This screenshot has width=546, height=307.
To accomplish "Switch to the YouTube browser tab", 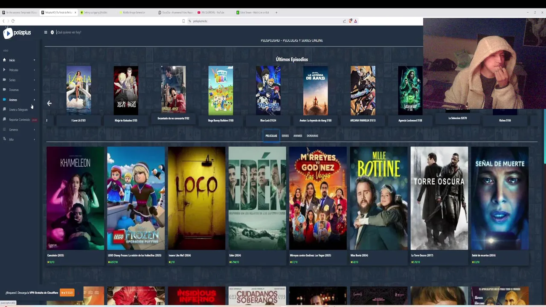I will tap(215, 12).
